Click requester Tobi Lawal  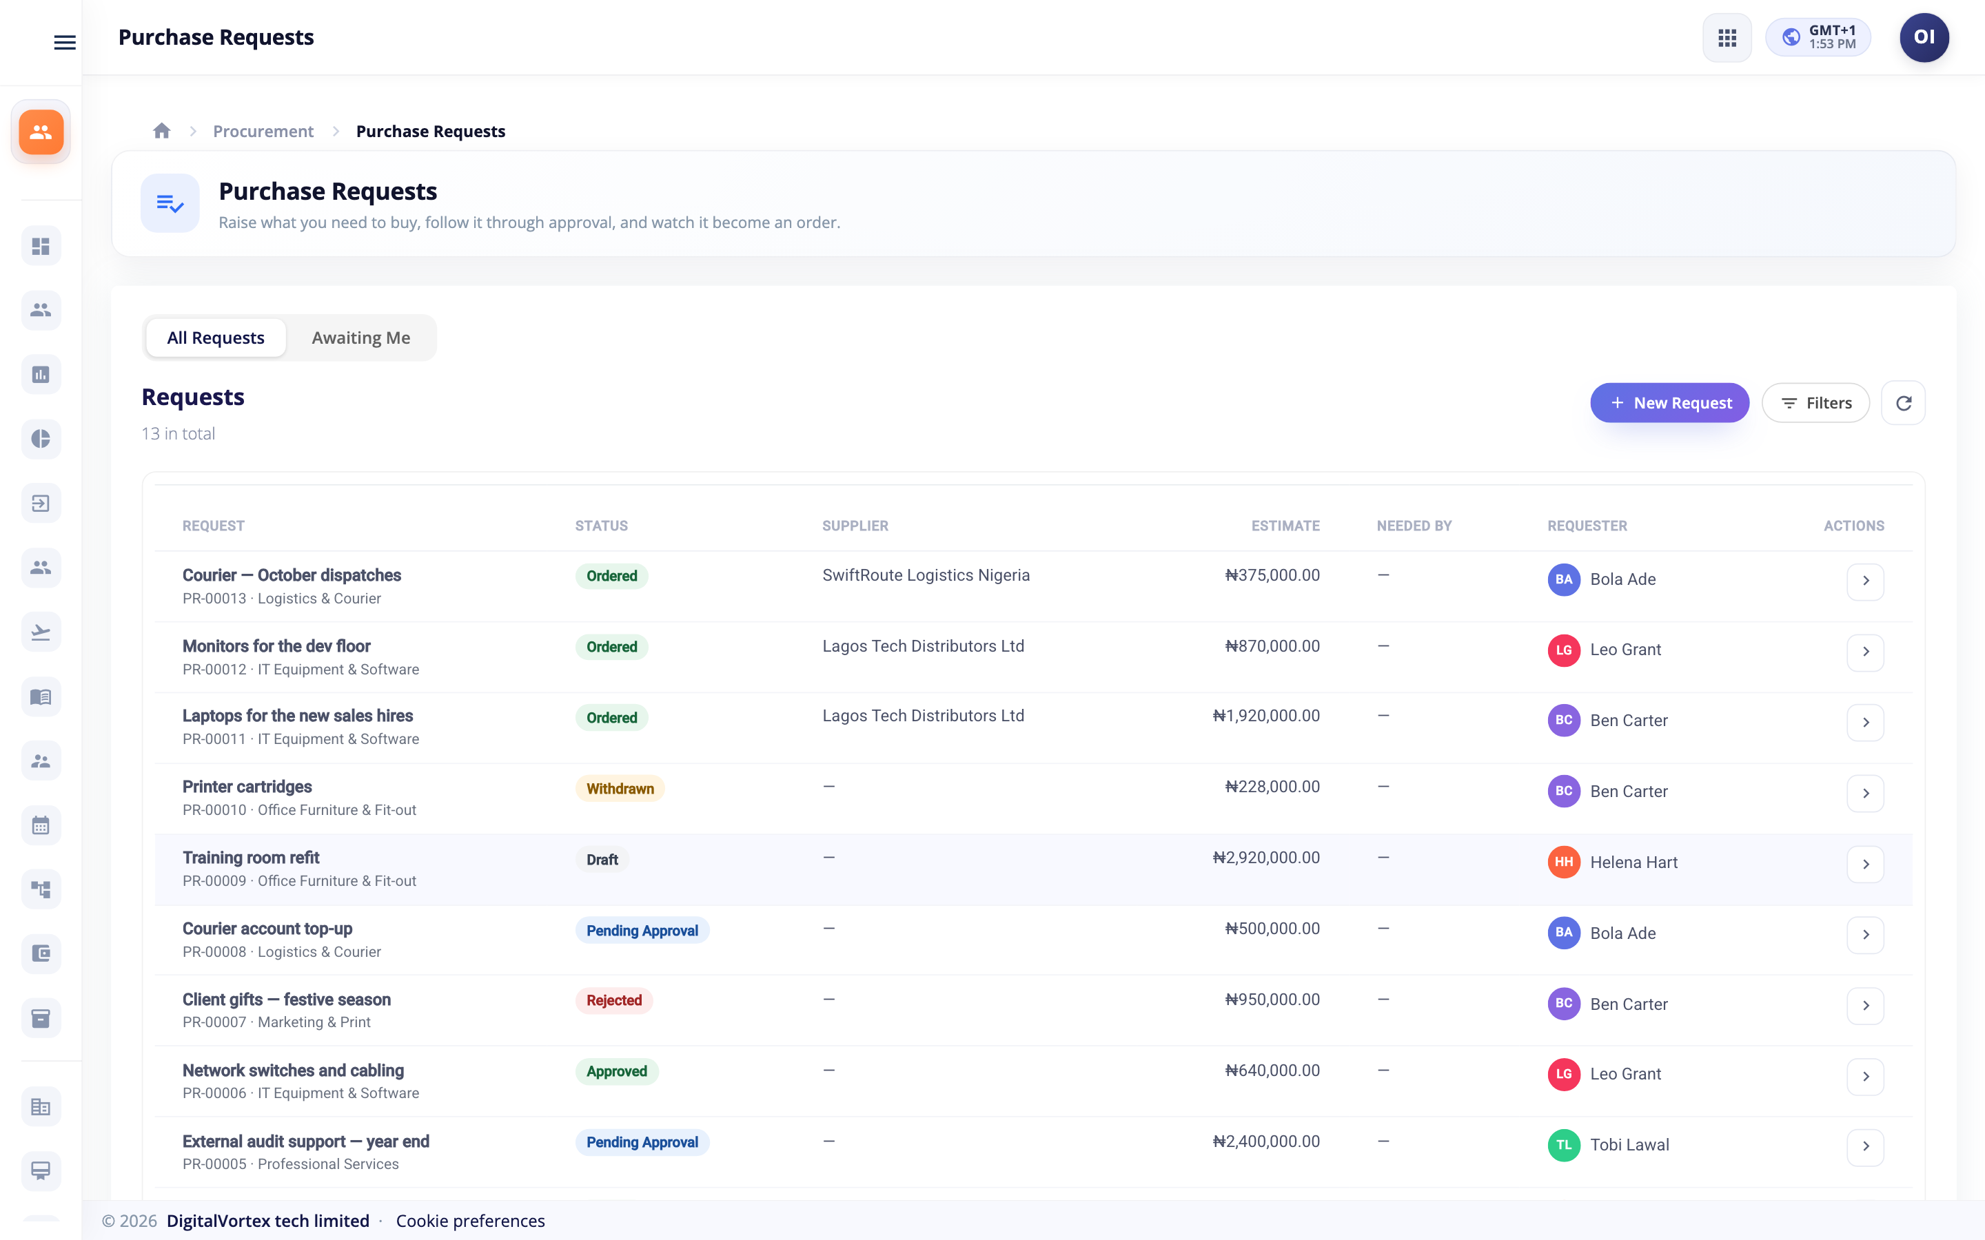[1609, 1146]
